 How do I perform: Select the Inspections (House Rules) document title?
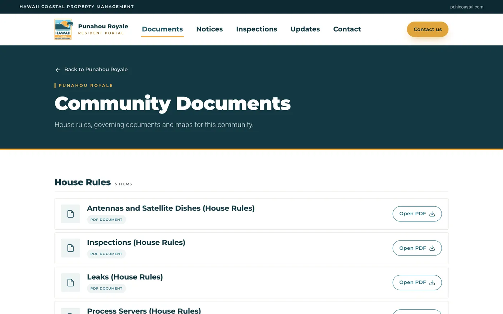(x=136, y=243)
